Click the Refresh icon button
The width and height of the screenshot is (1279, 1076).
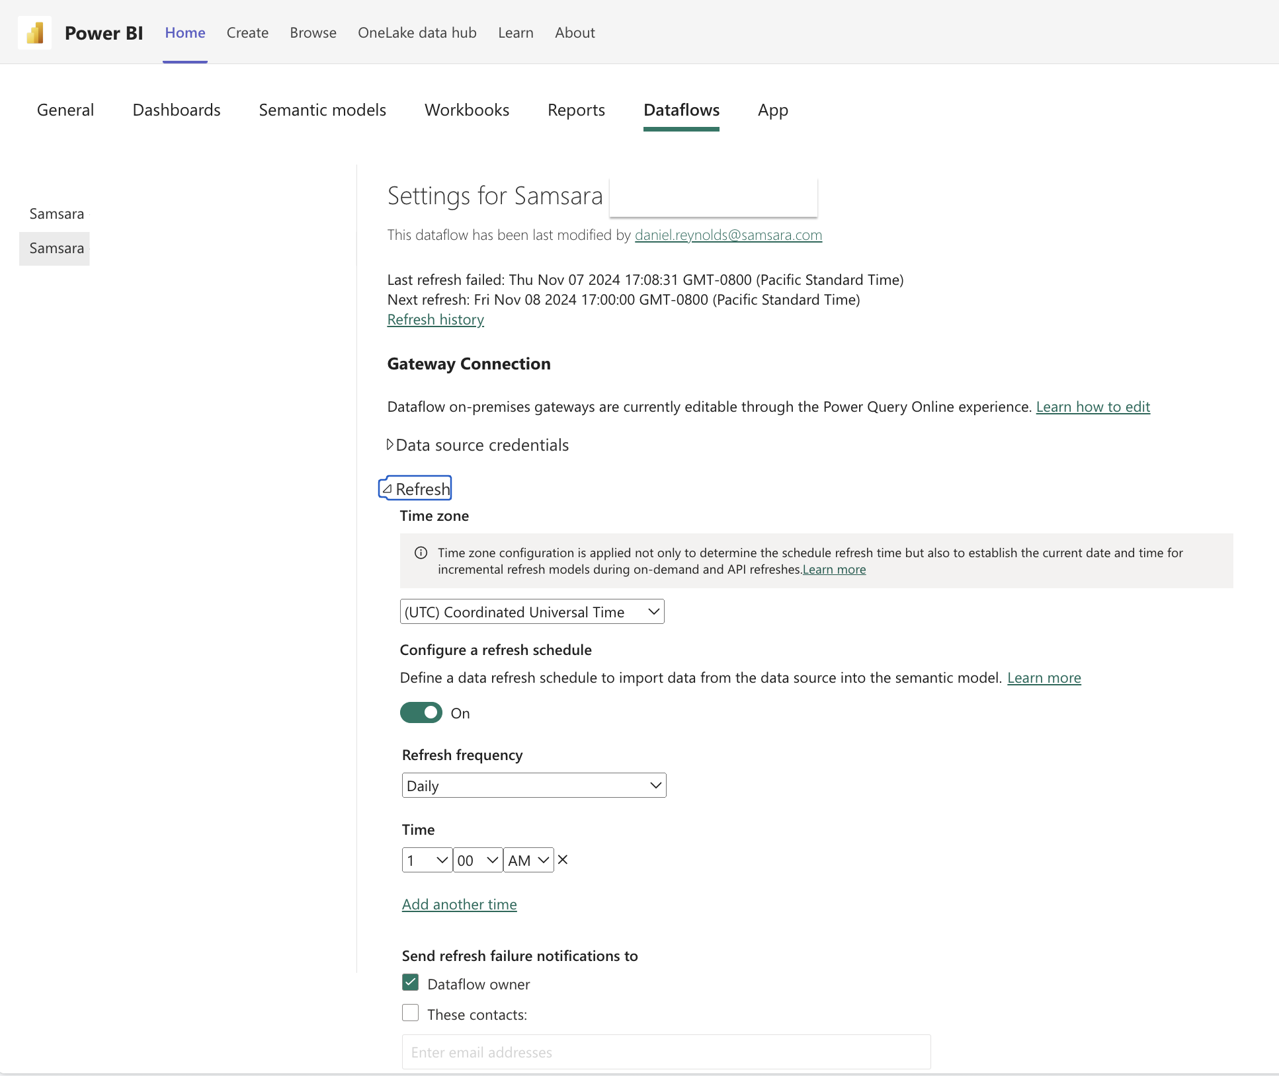coord(388,489)
